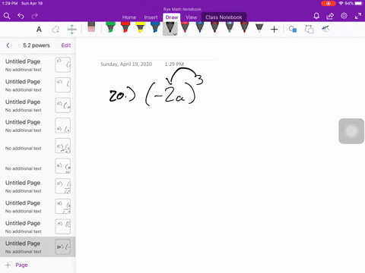Go to the View tab

pos(191,17)
